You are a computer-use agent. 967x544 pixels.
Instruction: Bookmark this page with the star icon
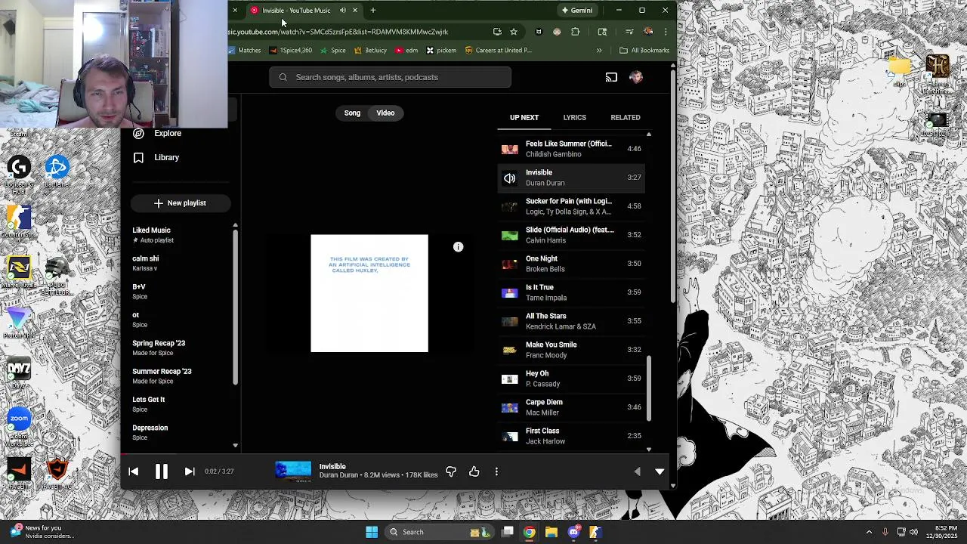[x=514, y=32]
